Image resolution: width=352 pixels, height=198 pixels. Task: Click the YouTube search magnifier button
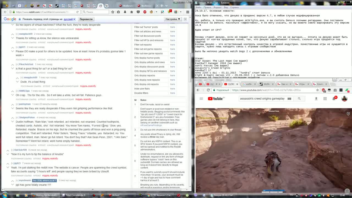click(x=299, y=98)
